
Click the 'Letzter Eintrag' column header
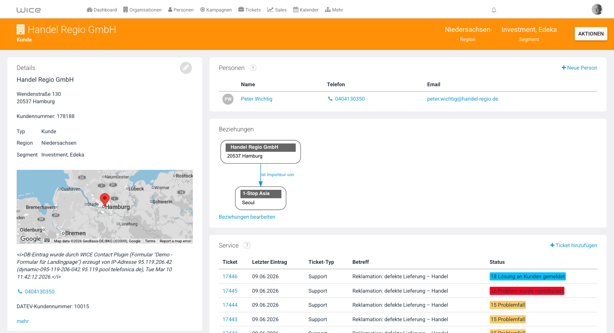click(x=269, y=262)
